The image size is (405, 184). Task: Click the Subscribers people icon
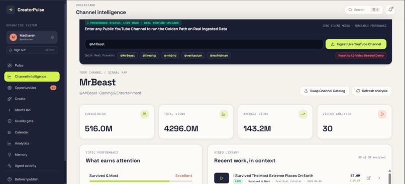point(144,114)
